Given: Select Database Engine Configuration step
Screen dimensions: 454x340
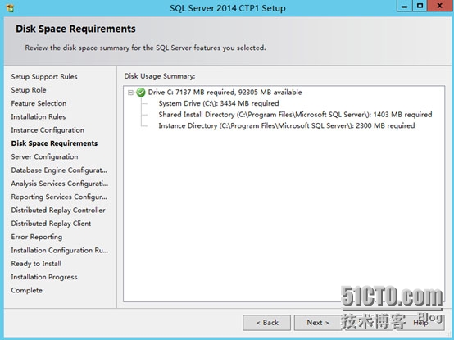Looking at the screenshot, I should (59, 170).
